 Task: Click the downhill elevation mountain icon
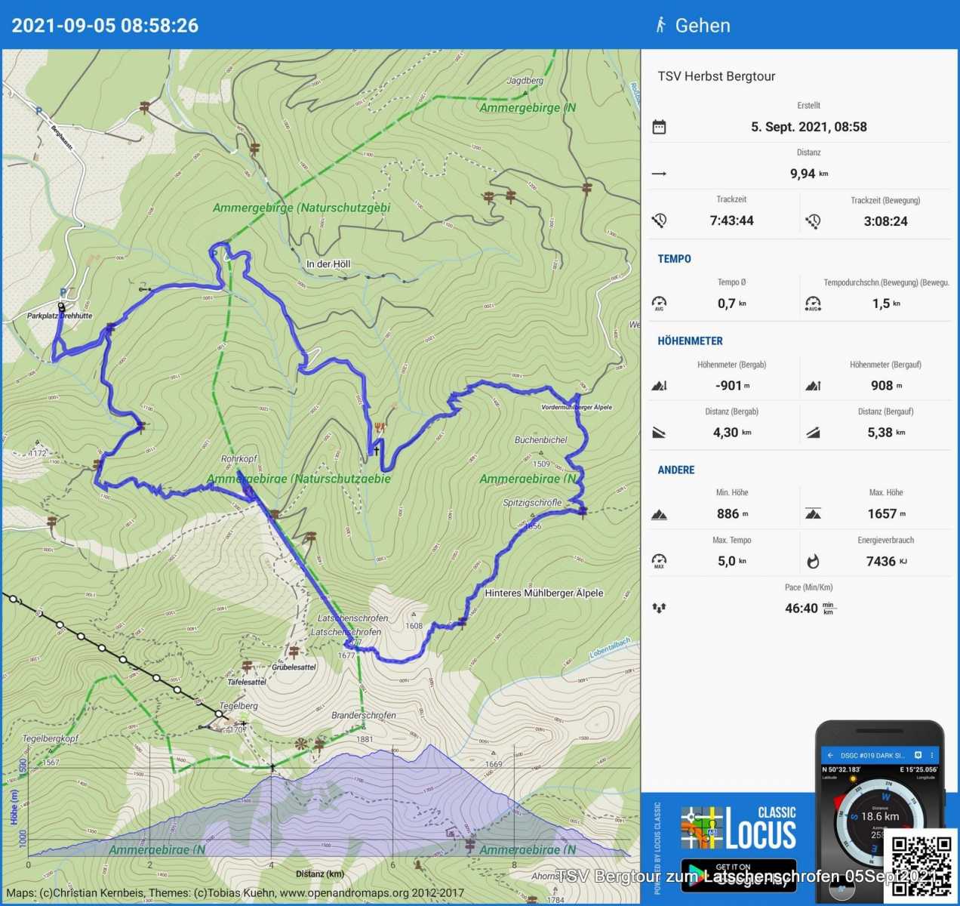(659, 386)
